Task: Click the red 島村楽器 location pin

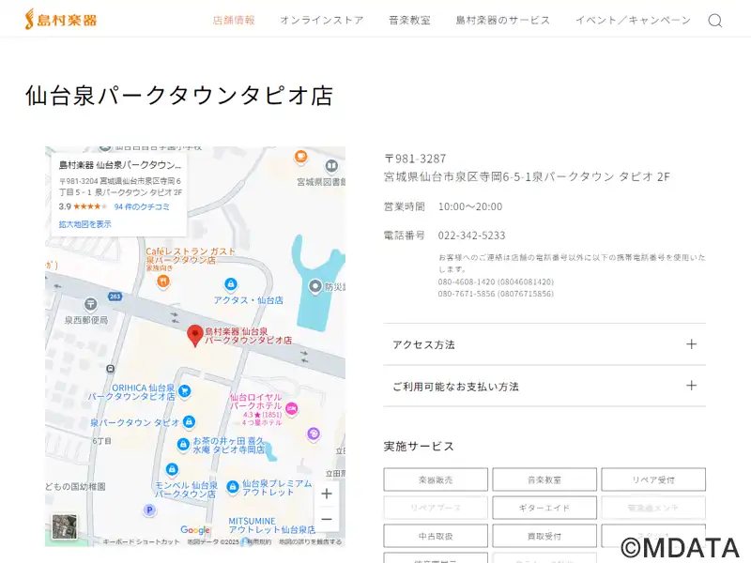Action: coord(194,335)
